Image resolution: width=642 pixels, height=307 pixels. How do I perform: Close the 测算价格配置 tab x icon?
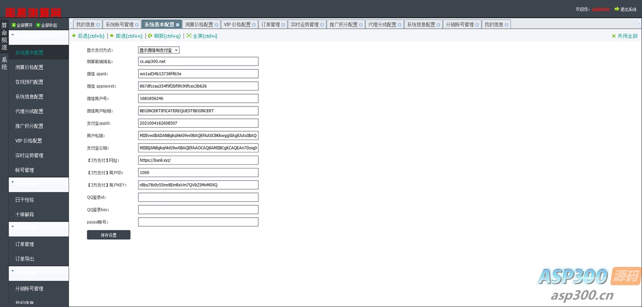point(216,25)
